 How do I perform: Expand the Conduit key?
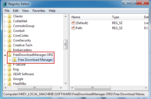tap(5, 31)
